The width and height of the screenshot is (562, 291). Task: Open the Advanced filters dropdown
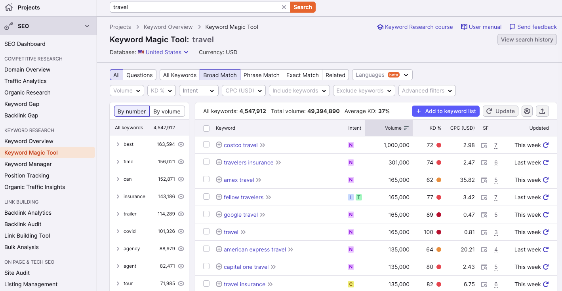coord(427,91)
